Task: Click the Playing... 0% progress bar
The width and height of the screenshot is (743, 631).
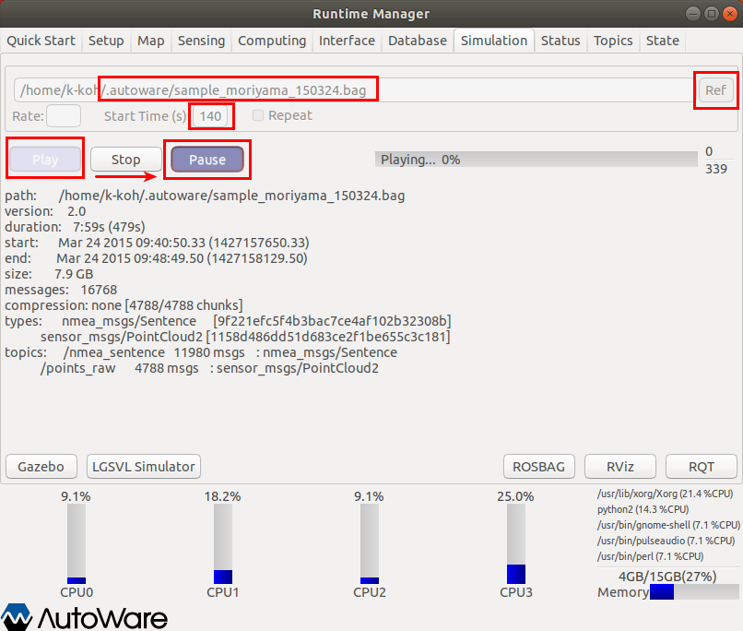Action: (536, 160)
